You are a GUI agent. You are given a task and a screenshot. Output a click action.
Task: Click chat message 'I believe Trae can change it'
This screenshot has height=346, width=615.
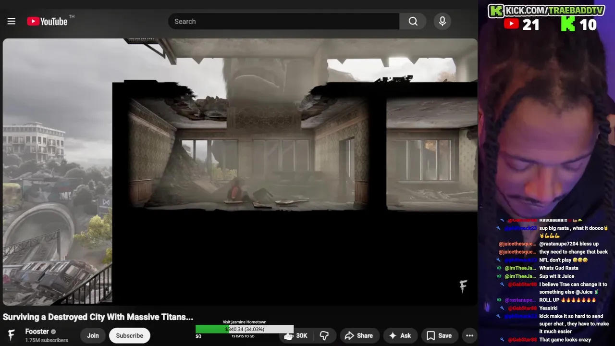point(573,288)
